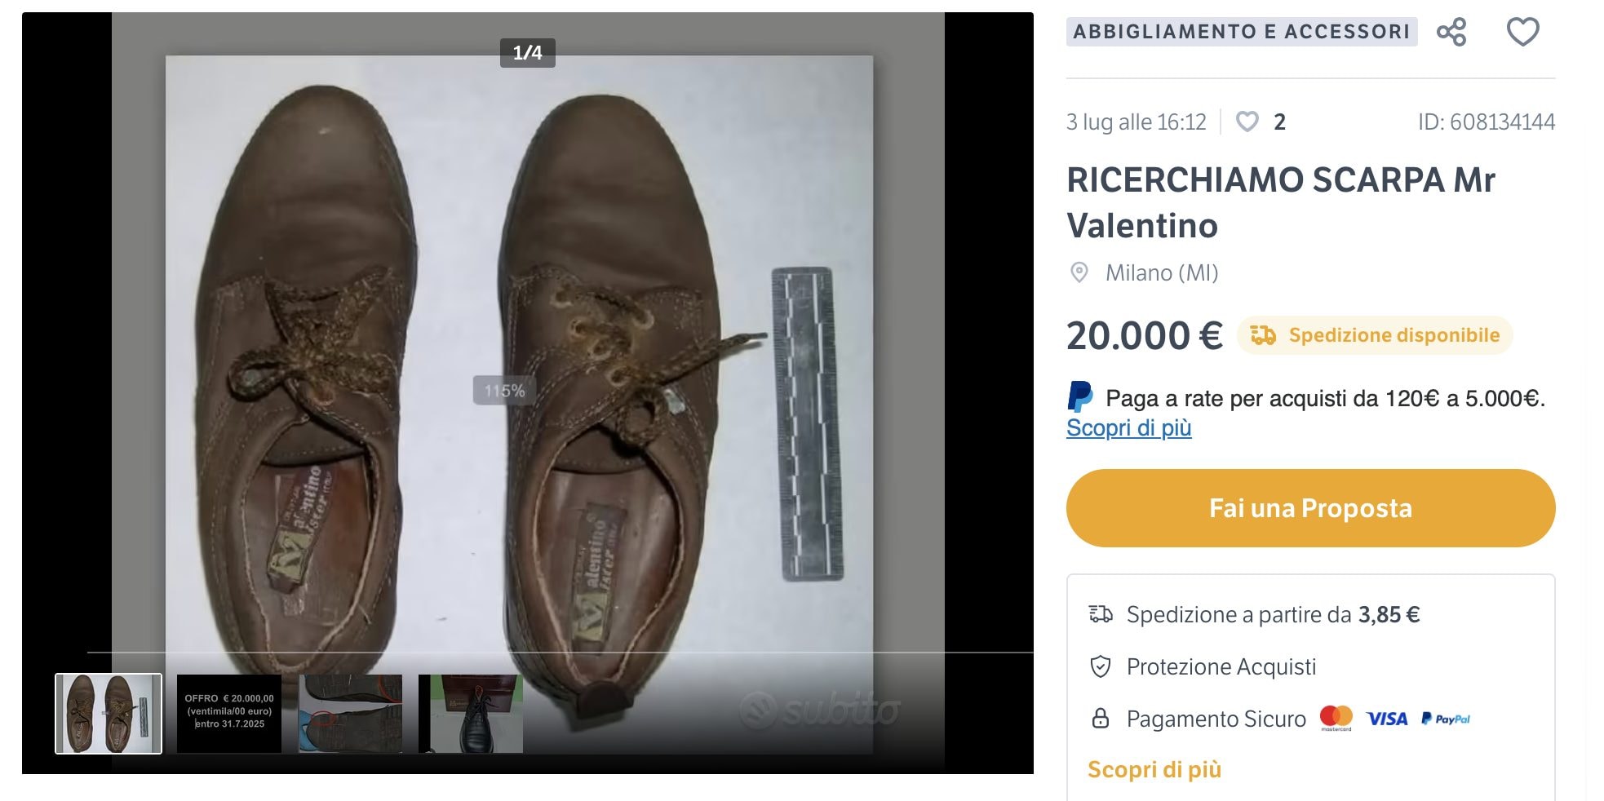Screen dimensions: 1604x801
Task: Select the first shoe thumbnail
Action: tap(109, 712)
